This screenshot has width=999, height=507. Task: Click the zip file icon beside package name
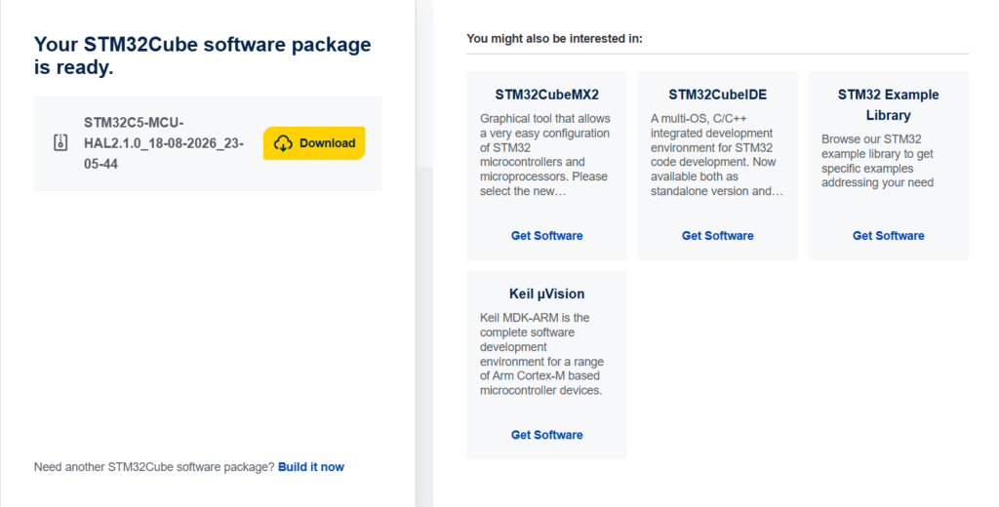[60, 142]
